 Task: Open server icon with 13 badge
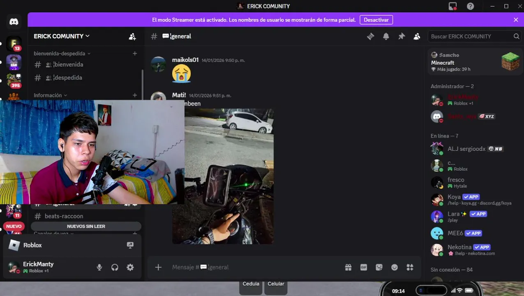click(x=14, y=44)
